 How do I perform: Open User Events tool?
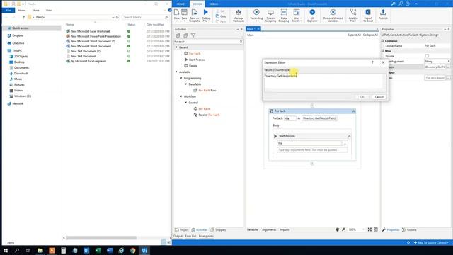[297, 16]
